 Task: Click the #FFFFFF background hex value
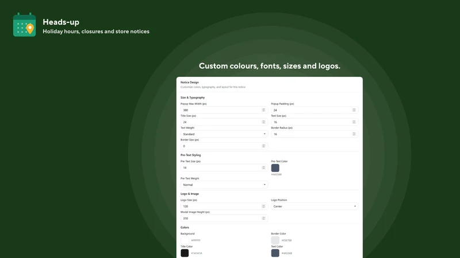coord(195,240)
